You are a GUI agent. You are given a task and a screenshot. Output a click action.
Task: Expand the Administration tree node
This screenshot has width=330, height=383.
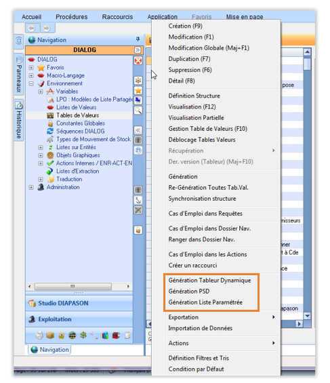point(31,187)
